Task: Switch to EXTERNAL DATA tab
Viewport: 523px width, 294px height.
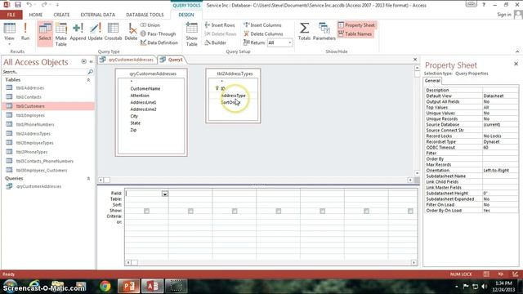Action: [x=98, y=15]
